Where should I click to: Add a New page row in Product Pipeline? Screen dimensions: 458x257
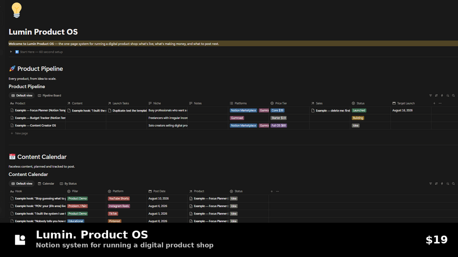coord(19,133)
